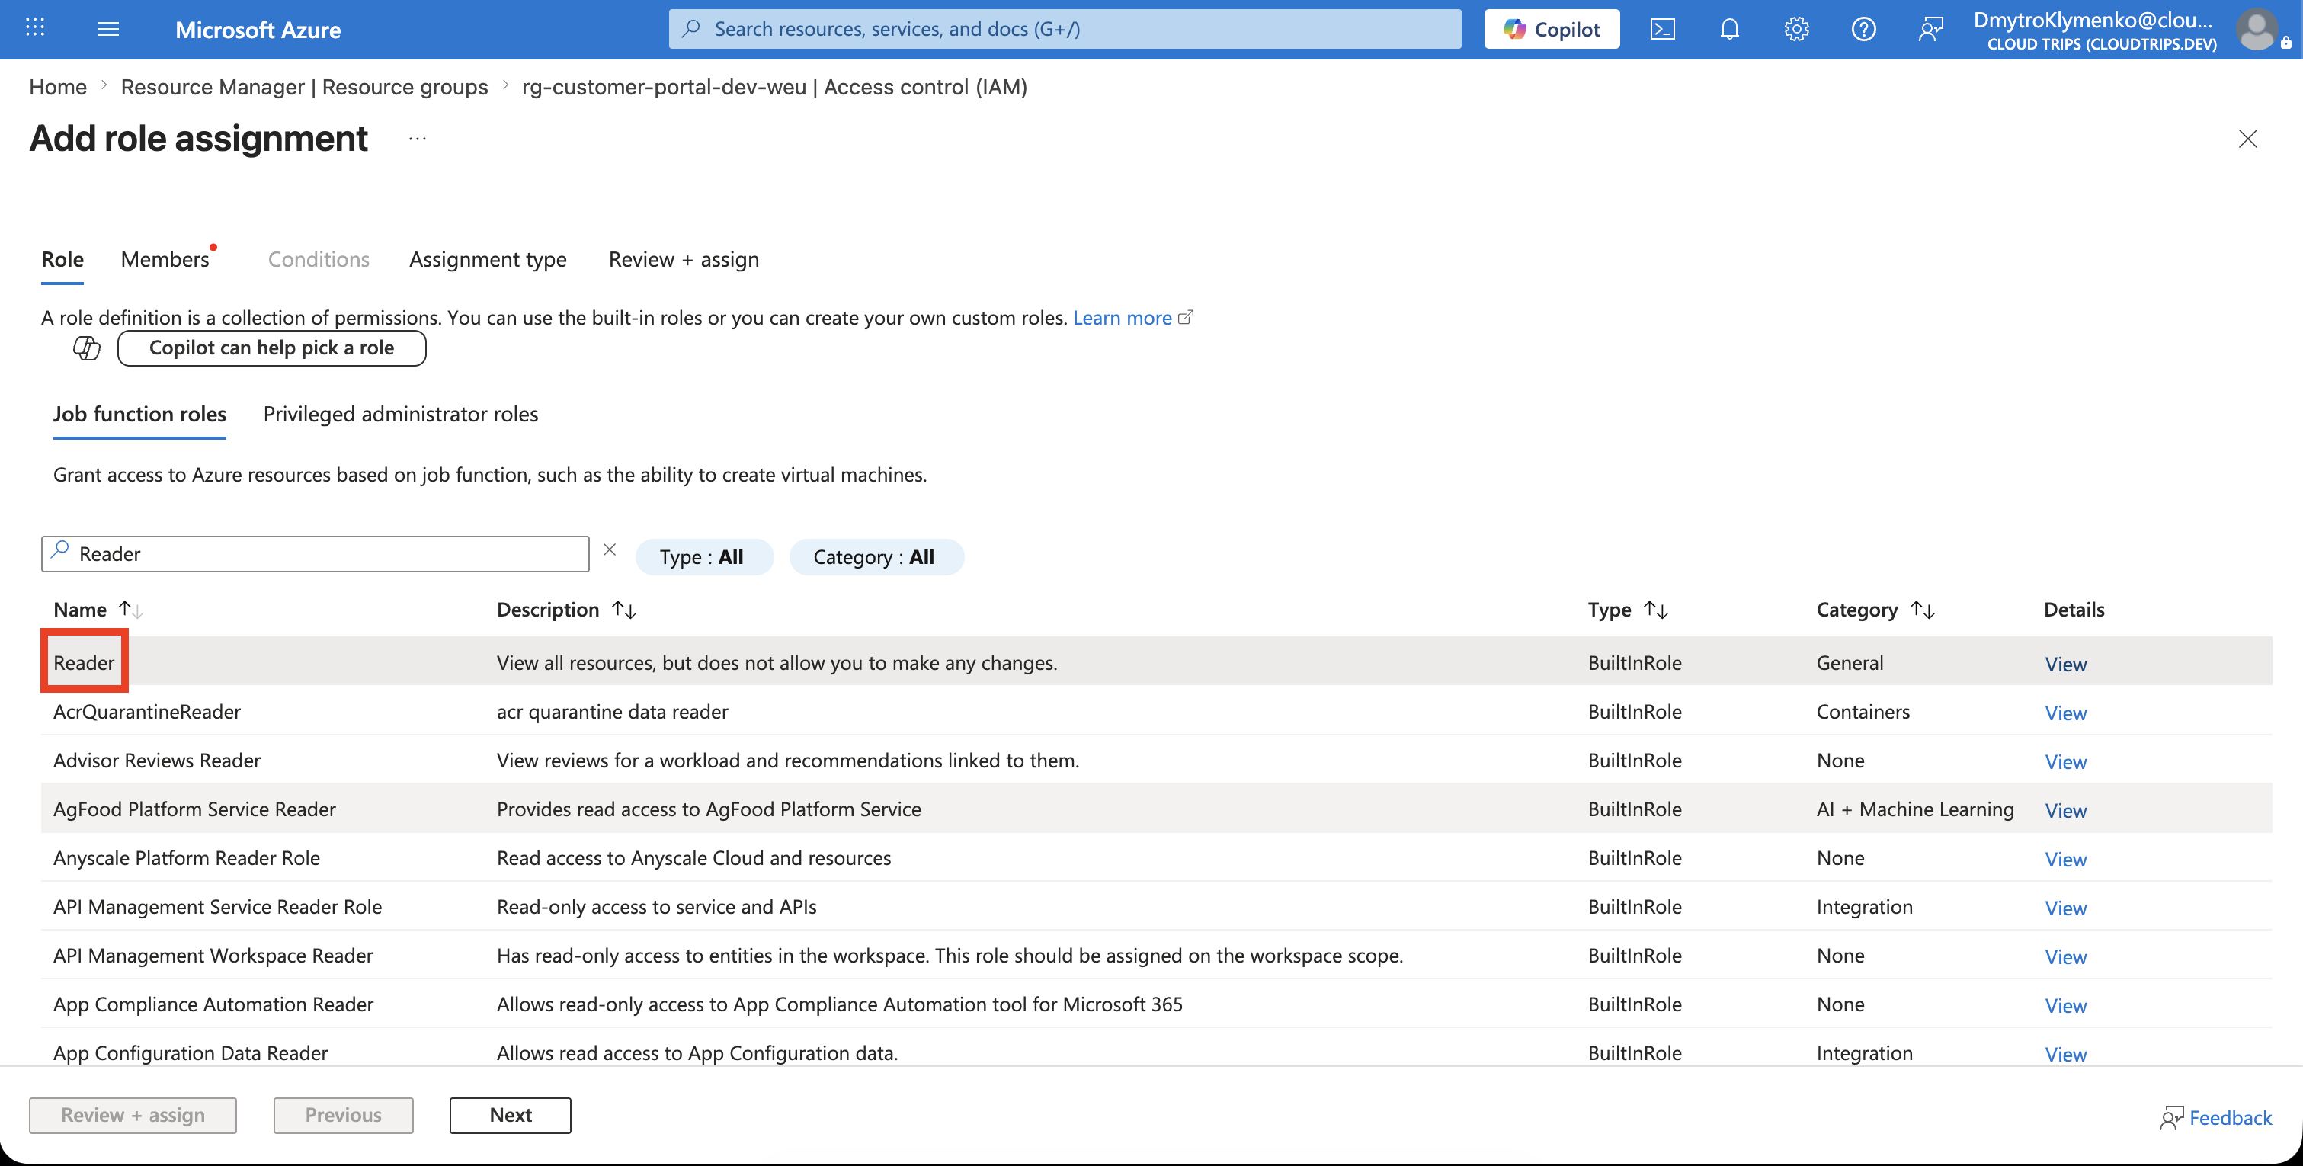Open the Azure apps grid launcher

(x=35, y=29)
